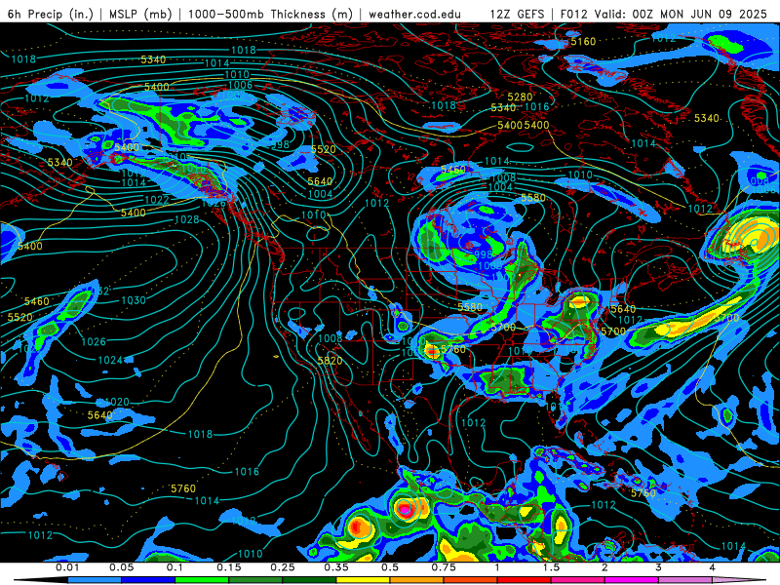Select the red 1 inch legend swatch
Screen dimensions: 780x585
525,580
